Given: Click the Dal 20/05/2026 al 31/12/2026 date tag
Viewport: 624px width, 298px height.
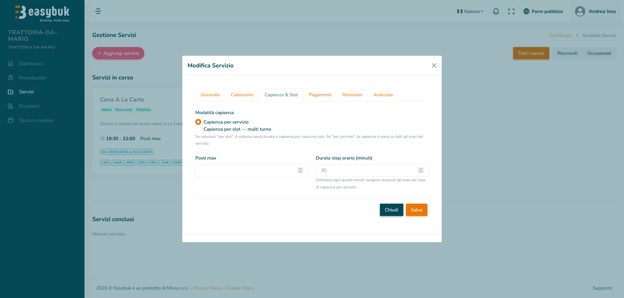Looking at the screenshot, I should [127, 152].
